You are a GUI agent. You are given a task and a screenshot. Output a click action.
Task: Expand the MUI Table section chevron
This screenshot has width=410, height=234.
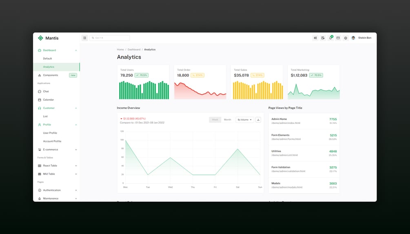click(76, 174)
